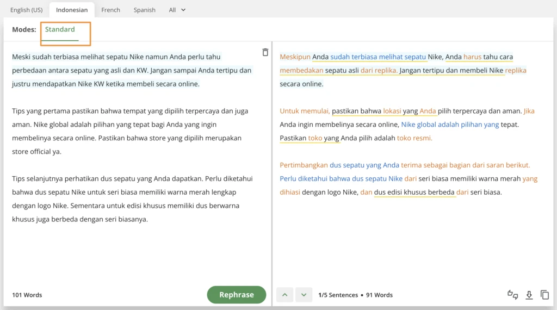Go to next sentence with down arrow
The image size is (557, 310).
[304, 295]
